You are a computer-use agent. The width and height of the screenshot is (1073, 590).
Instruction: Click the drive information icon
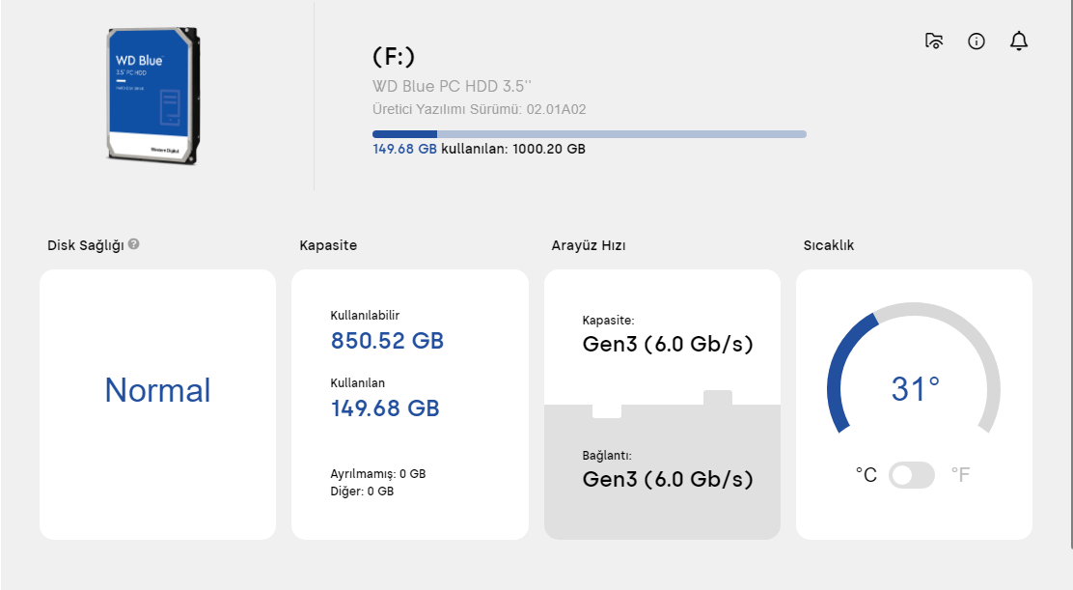(x=976, y=41)
